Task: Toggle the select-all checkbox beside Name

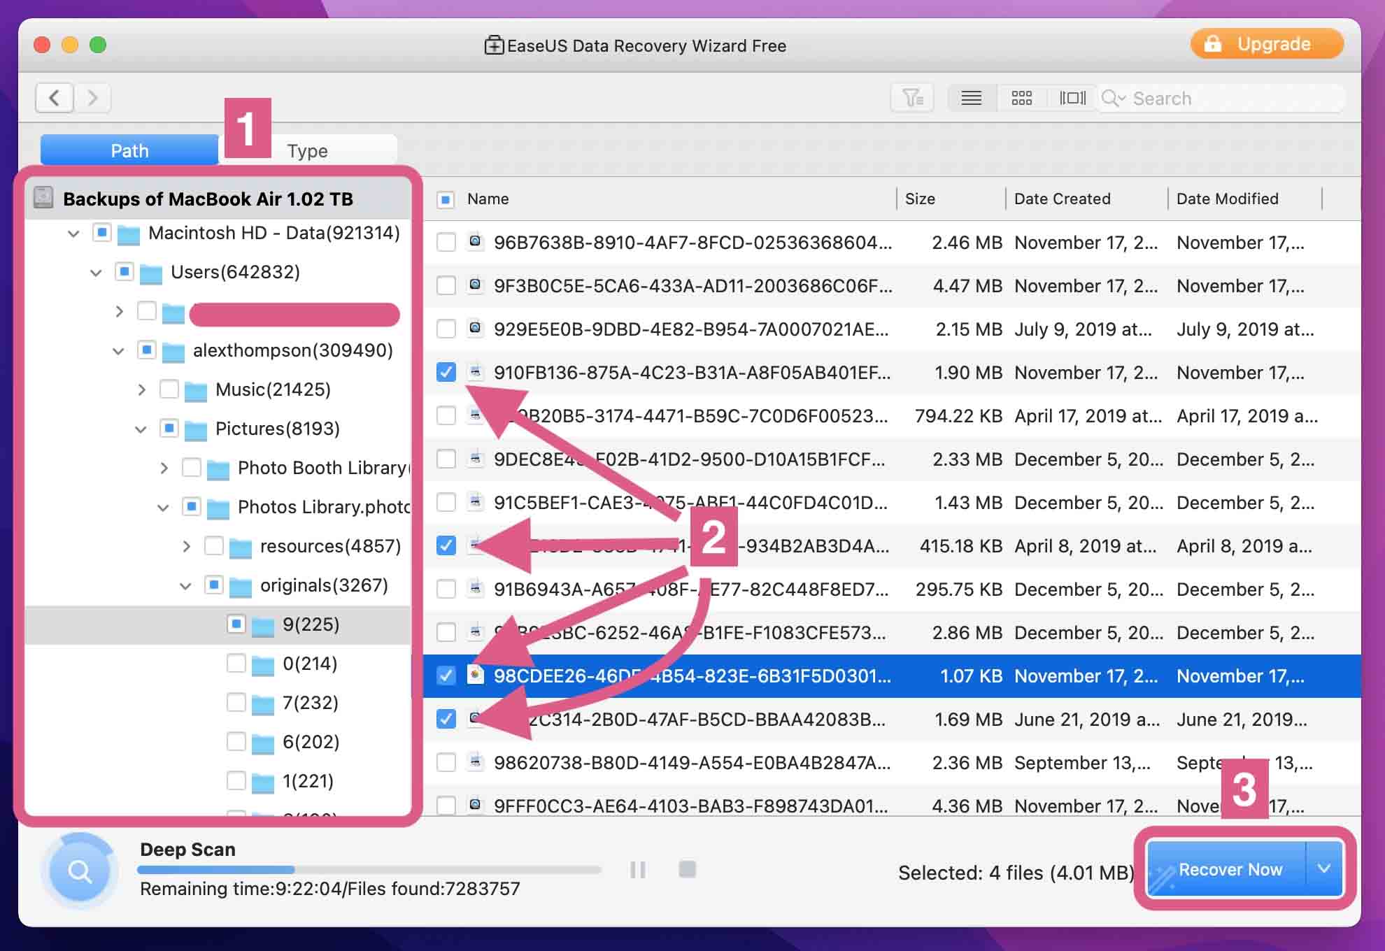Action: click(446, 199)
